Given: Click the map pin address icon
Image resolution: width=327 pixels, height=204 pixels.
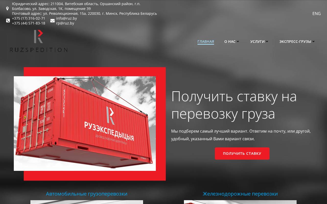Looking at the screenshot, I should [x=7, y=9].
